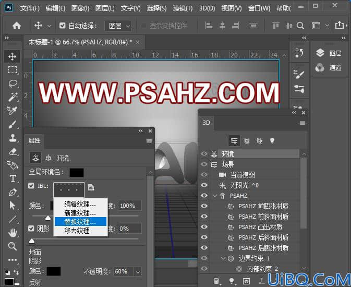Image resolution: width=351 pixels, height=287 pixels.
Task: Open the 3D(D) menu
Action: [x=207, y=8]
